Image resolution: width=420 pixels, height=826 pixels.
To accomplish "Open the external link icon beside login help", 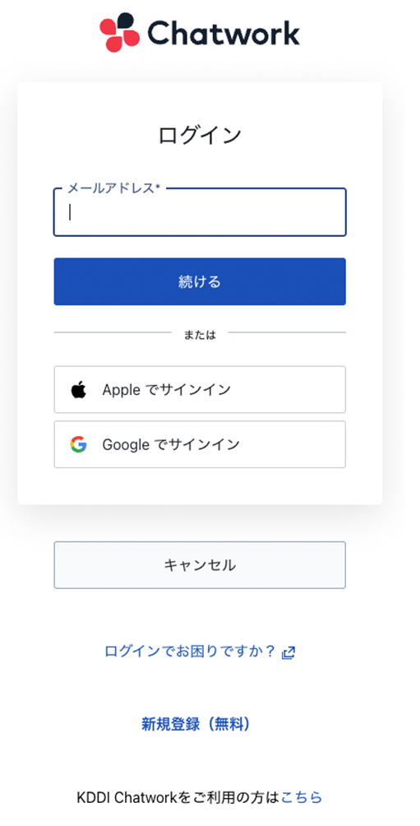I will (288, 652).
